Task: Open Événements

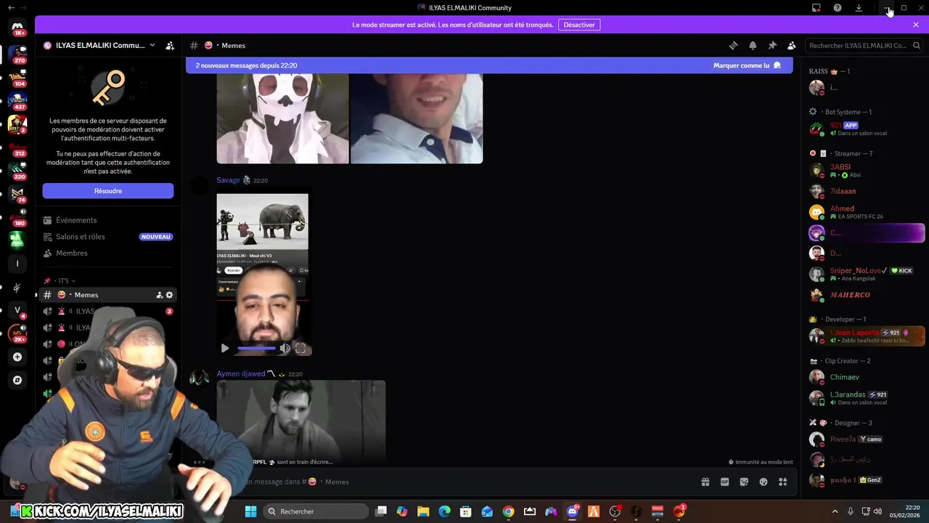Action: (107, 220)
